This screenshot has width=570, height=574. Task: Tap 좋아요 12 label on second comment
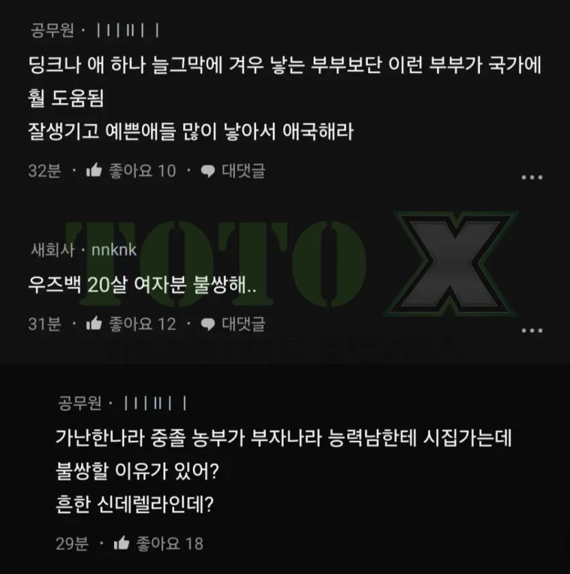click(143, 324)
